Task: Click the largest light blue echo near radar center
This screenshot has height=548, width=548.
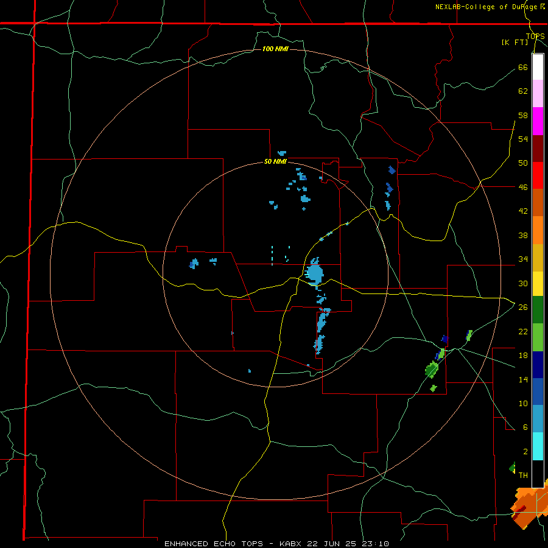Action: (314, 272)
